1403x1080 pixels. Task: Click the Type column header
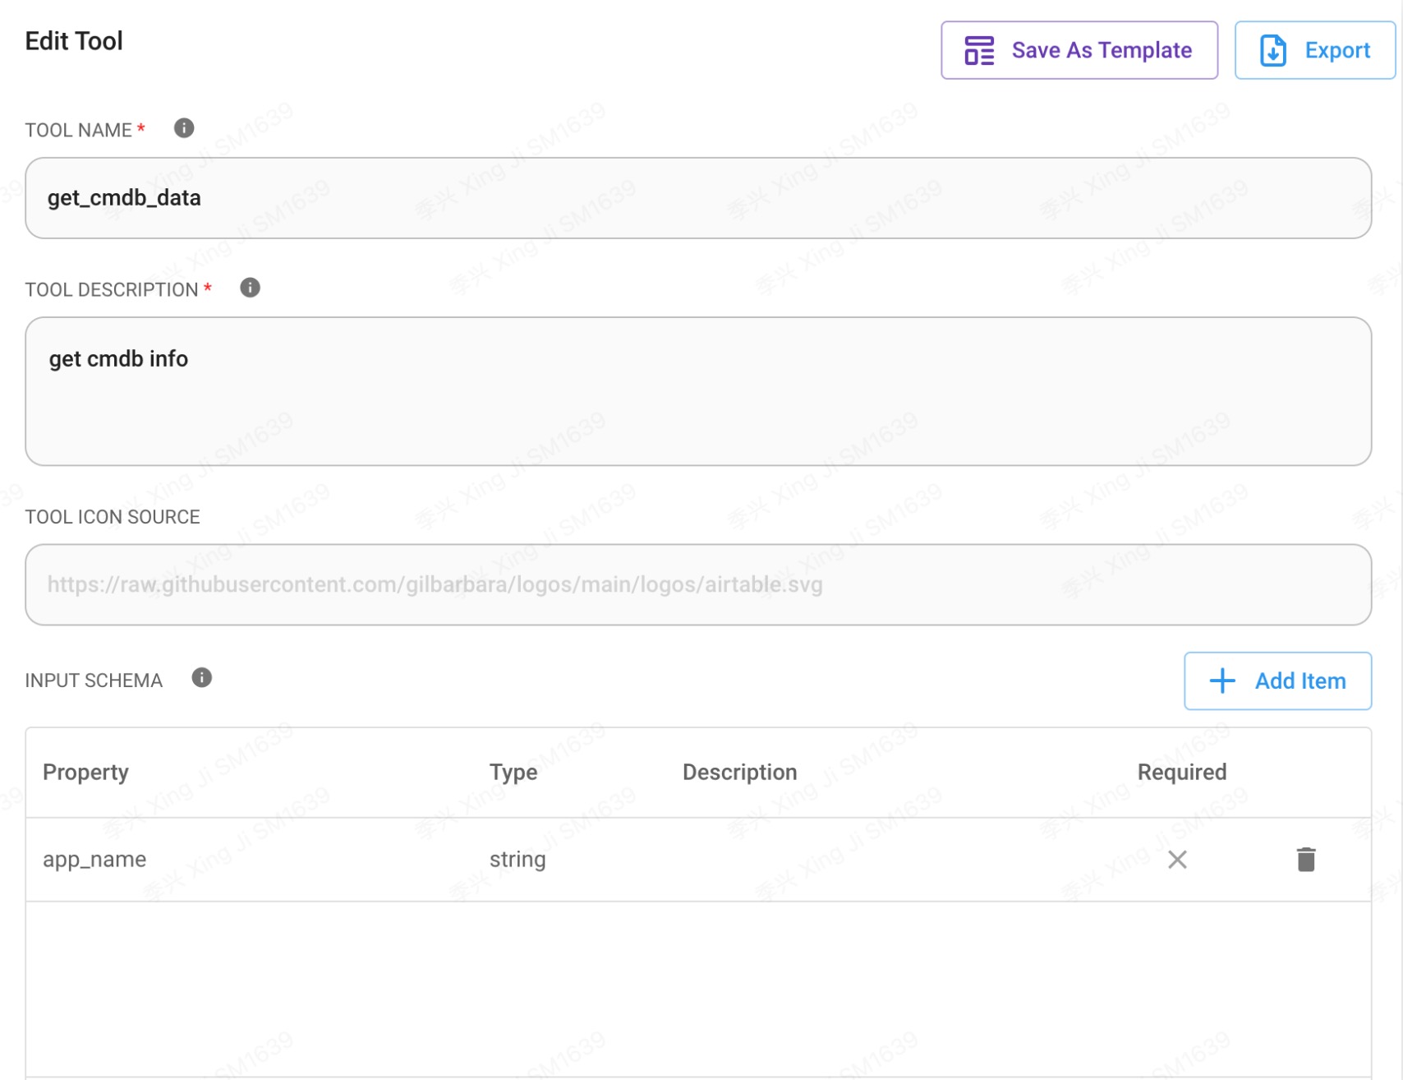[513, 772]
